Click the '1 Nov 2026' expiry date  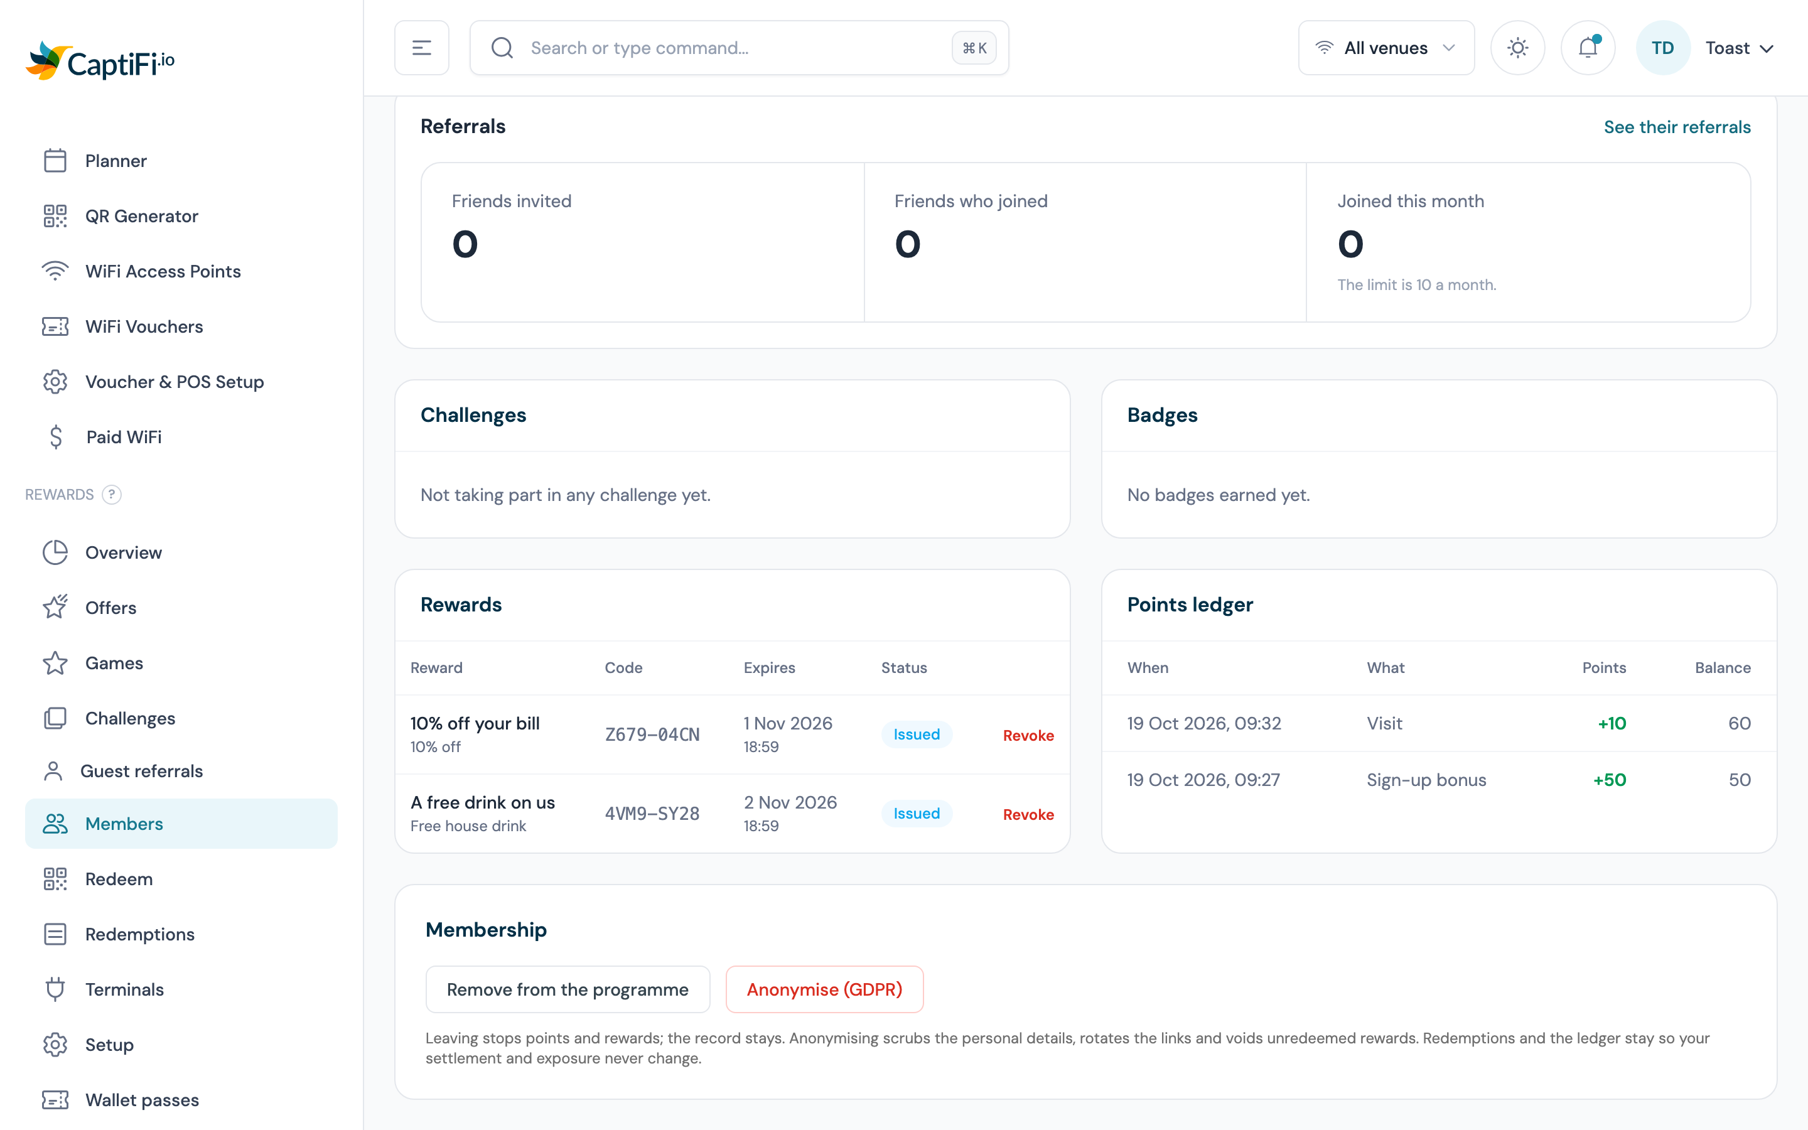pyautogui.click(x=787, y=723)
